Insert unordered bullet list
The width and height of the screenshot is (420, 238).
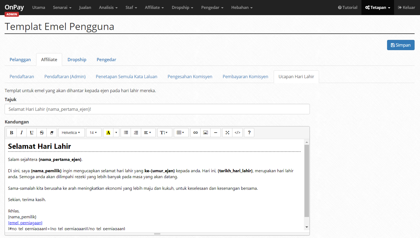(x=126, y=133)
